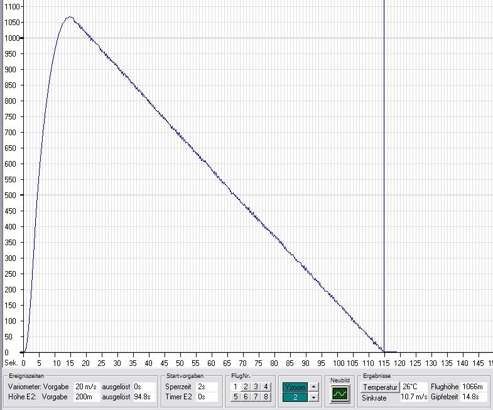Click the 26°C temperature value
The height and width of the screenshot is (410, 493).
(414, 387)
